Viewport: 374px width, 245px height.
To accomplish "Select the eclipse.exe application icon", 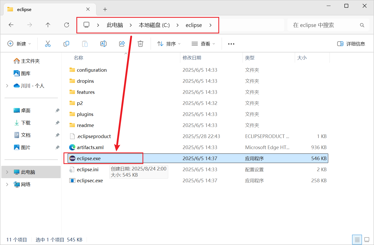I will pyautogui.click(x=72, y=158).
